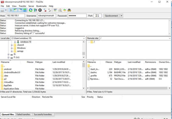Screen dimensions: 172x119
Task: Open the Local site path dropdown
Action: (x=84, y=38)
